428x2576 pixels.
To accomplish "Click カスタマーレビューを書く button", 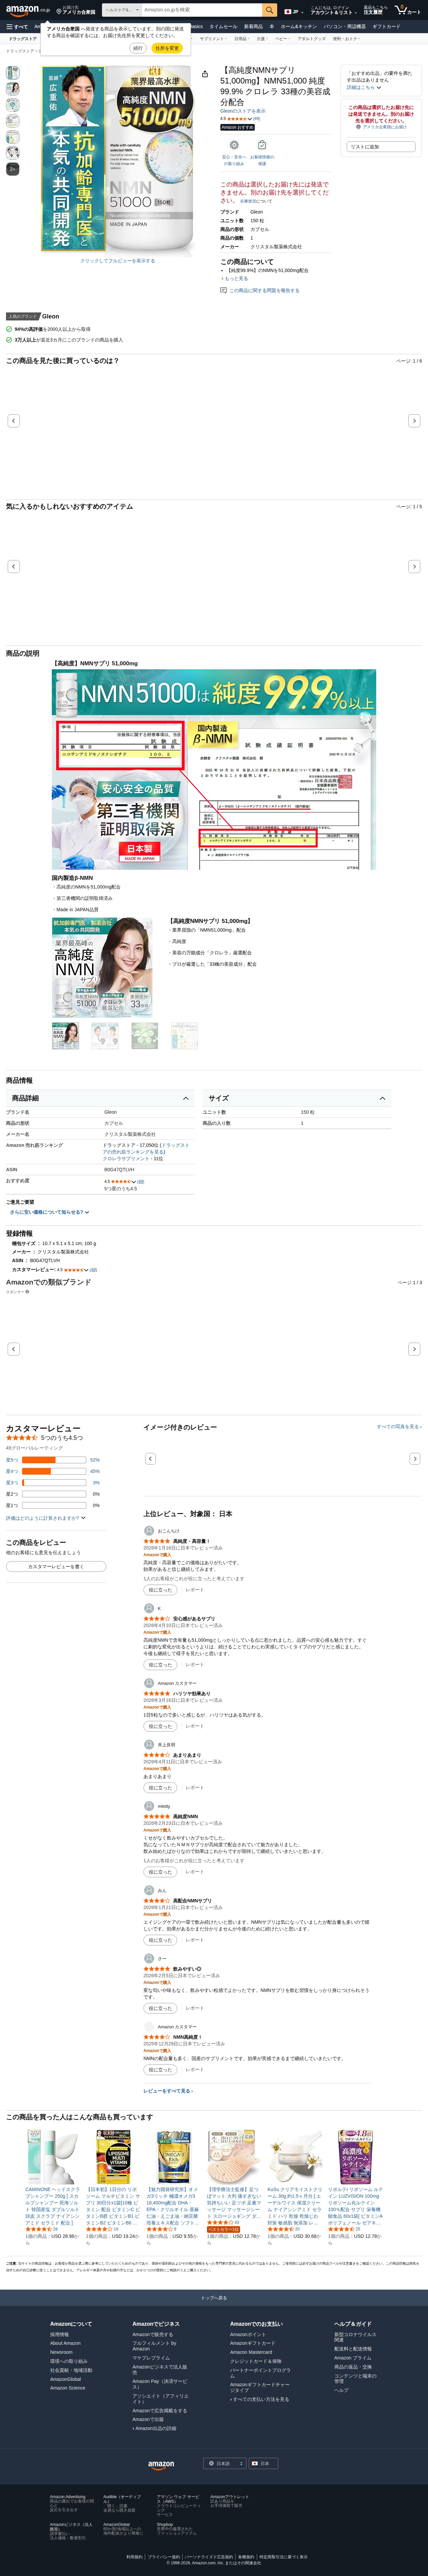I will [x=56, y=1567].
